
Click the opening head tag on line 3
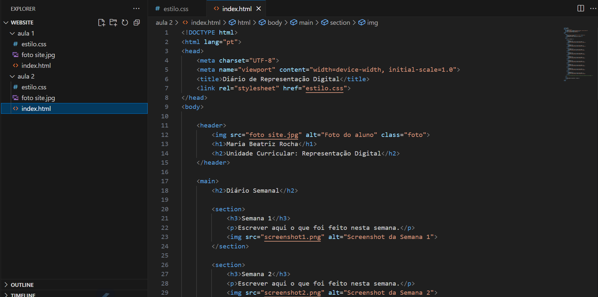click(193, 51)
